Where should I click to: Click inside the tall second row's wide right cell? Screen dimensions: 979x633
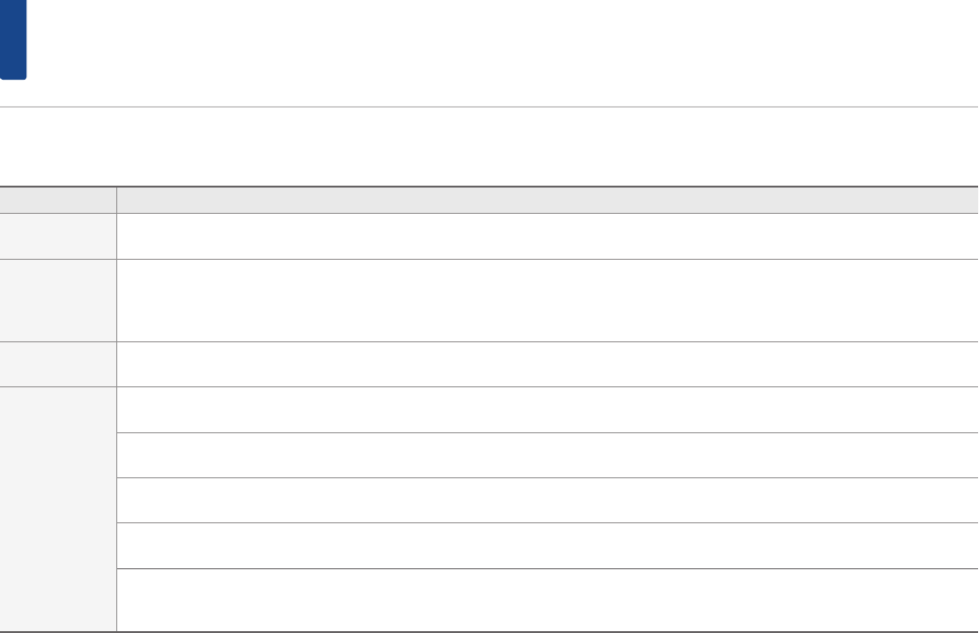click(x=547, y=300)
